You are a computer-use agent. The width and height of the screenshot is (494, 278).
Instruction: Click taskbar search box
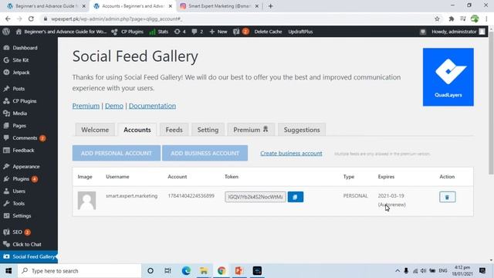pos(80,271)
